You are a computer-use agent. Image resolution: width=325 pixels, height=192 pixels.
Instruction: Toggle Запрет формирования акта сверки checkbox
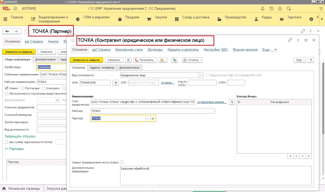[122, 162]
